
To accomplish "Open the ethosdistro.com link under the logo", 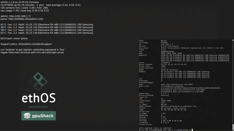I will pyautogui.click(x=38, y=107).
